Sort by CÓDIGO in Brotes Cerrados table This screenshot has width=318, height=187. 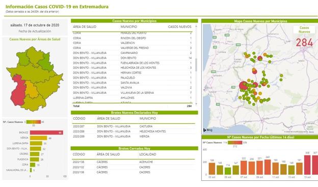coord(78,154)
